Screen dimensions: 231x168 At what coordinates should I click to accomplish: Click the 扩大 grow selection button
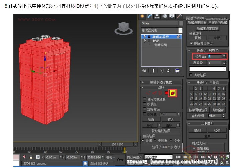pyautogui.click(x=171, y=119)
